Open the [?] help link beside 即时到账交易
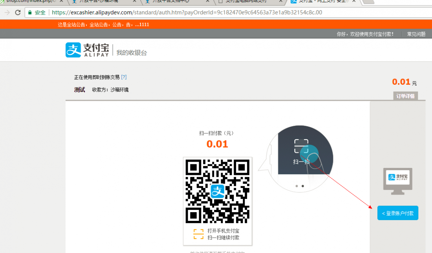This screenshot has height=253, width=432. (x=124, y=77)
